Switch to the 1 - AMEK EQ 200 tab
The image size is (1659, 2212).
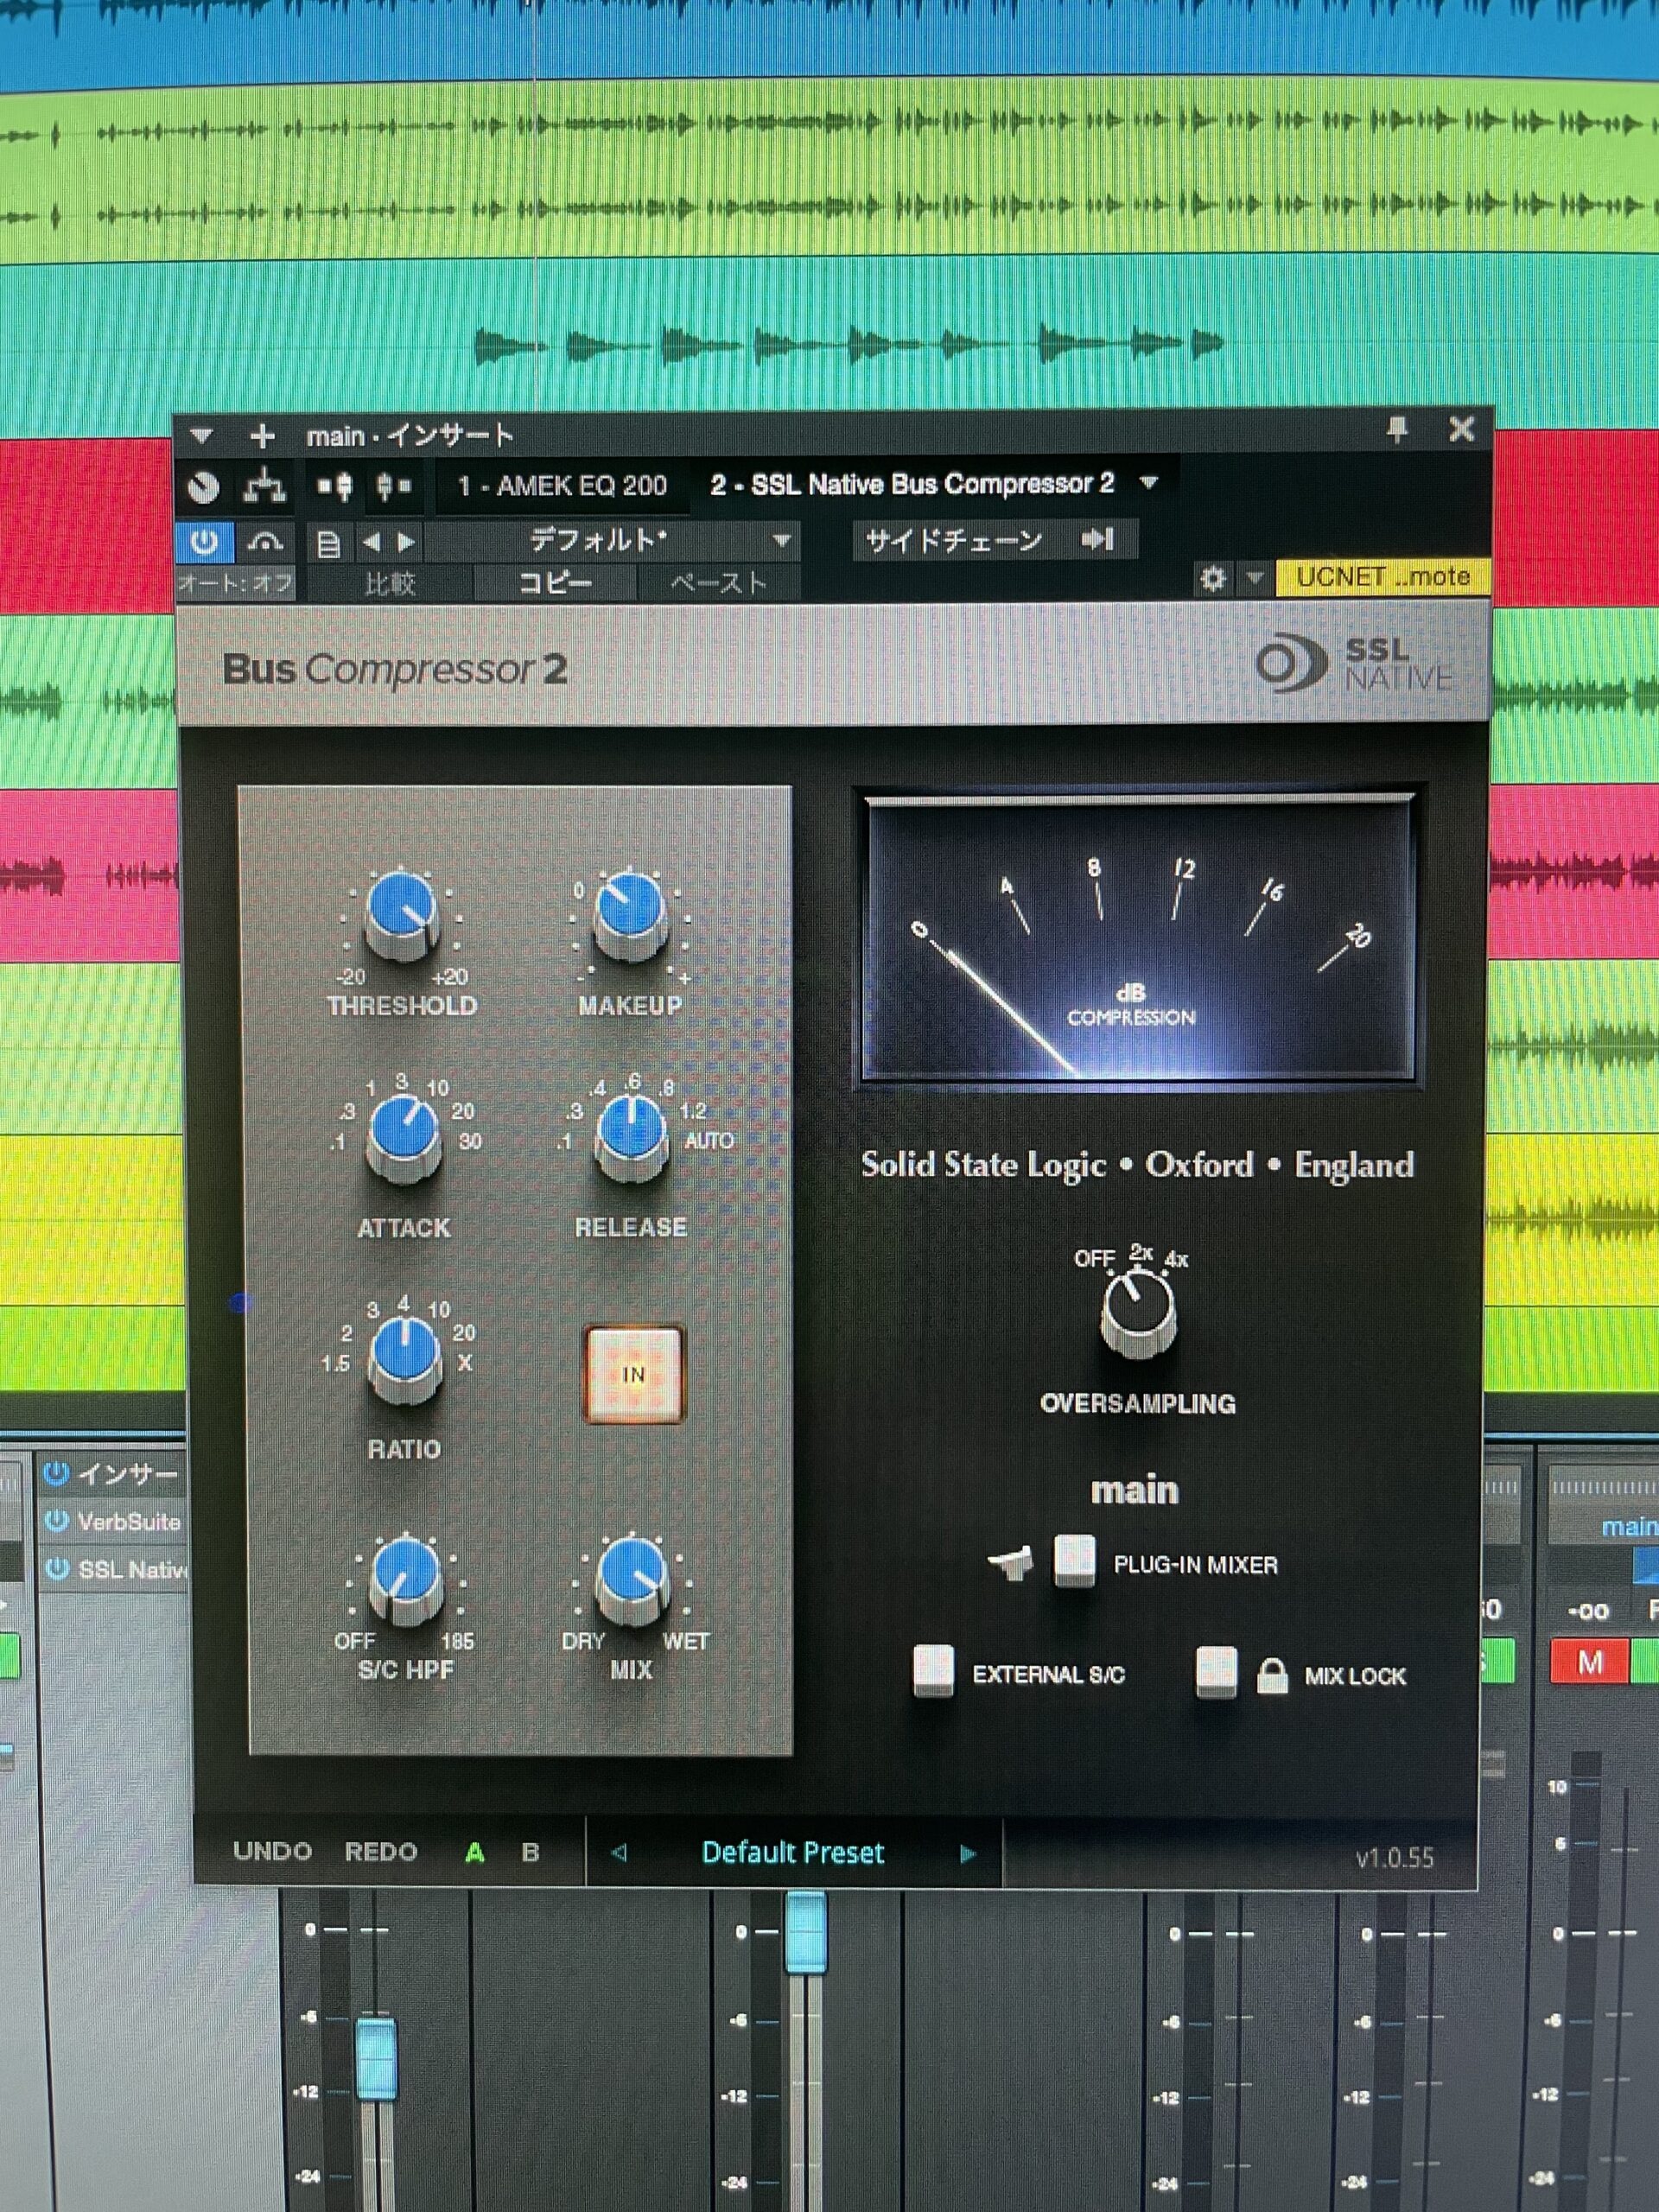(562, 486)
